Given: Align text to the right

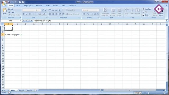Looking at the screenshot, I should pyautogui.click(x=56, y=14).
